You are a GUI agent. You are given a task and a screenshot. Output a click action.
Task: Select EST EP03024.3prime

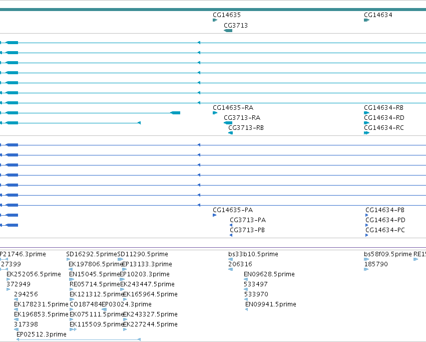(126, 304)
